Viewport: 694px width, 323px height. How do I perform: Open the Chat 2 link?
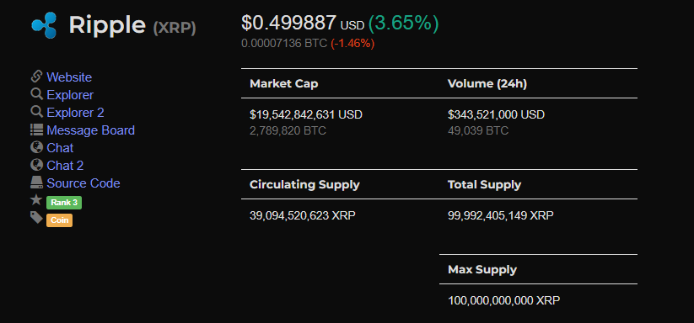click(65, 166)
